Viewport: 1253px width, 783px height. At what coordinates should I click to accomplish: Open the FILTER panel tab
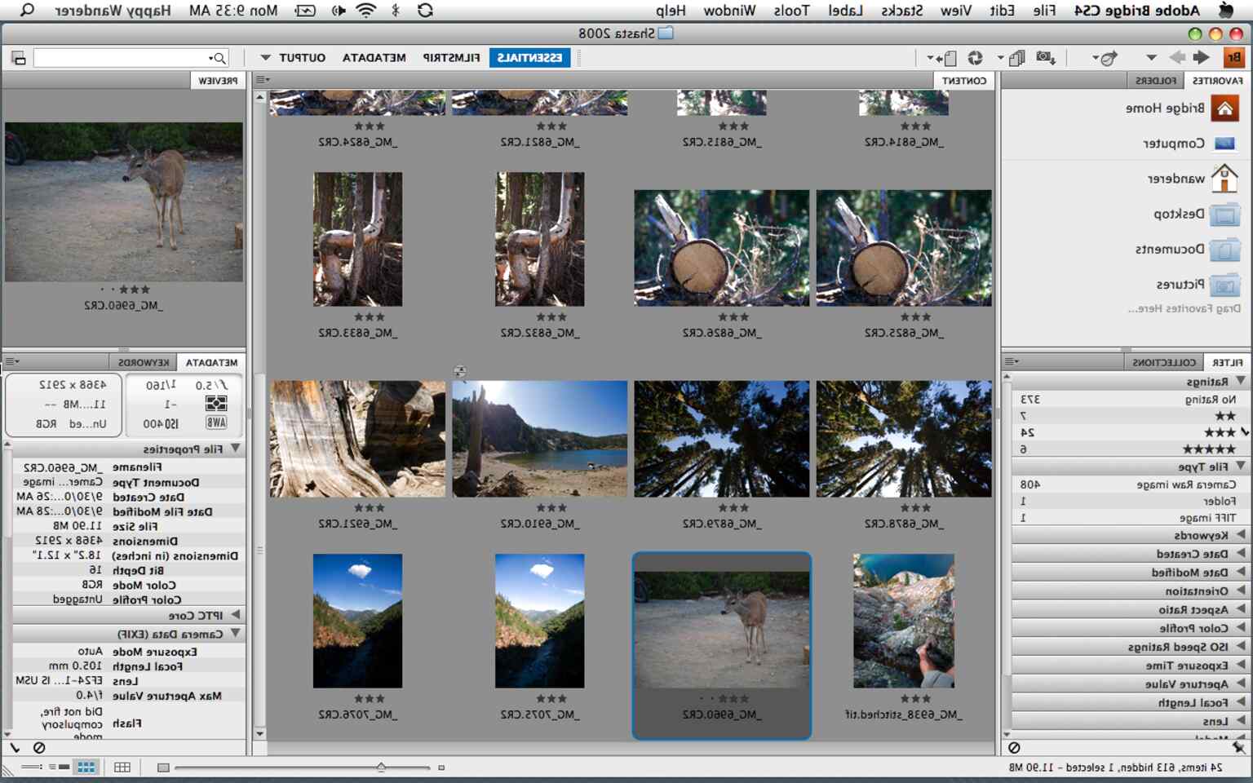pos(1227,362)
